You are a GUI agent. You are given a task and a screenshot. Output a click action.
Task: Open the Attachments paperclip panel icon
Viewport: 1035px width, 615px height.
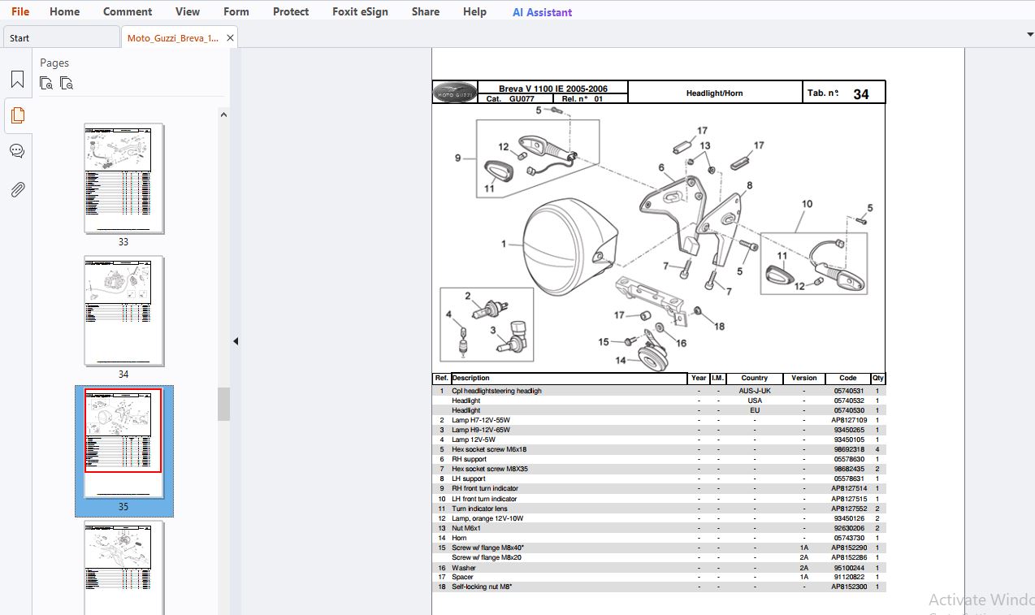pos(17,189)
